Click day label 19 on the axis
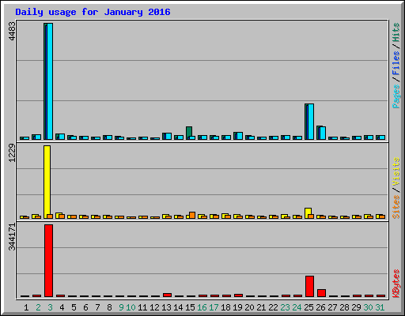 237,307
